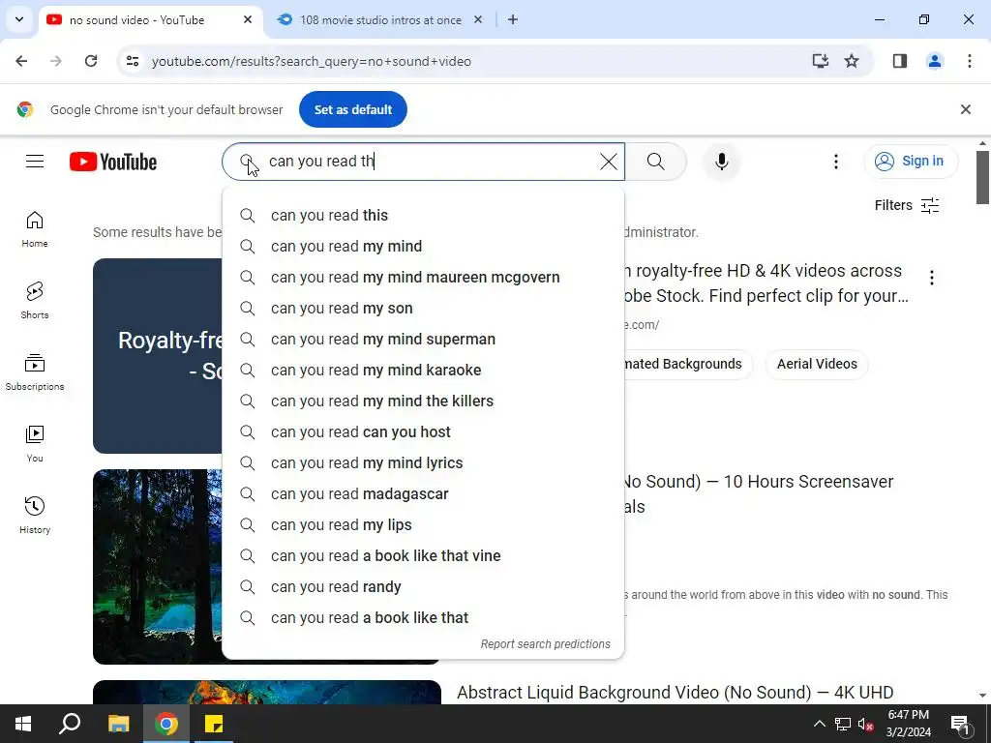Click Report search predictions link
Image resolution: width=991 pixels, height=743 pixels.
(546, 643)
